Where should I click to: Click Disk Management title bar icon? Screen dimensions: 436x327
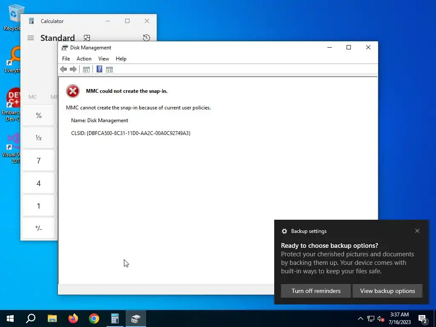64,48
